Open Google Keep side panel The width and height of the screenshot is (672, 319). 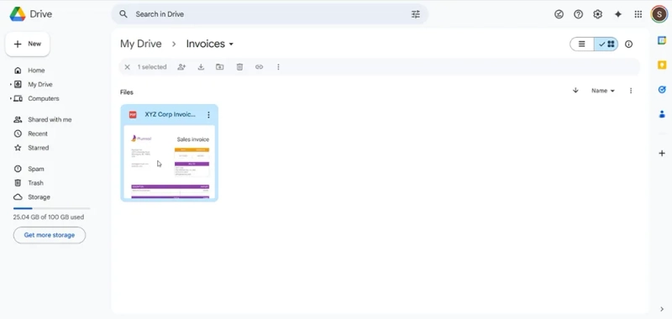pyautogui.click(x=662, y=65)
